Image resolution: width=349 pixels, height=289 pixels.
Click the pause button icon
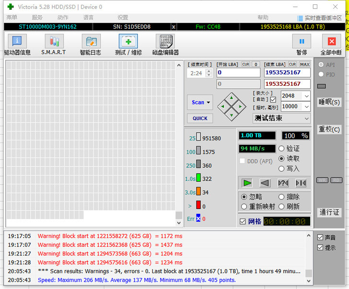[x=302, y=41]
